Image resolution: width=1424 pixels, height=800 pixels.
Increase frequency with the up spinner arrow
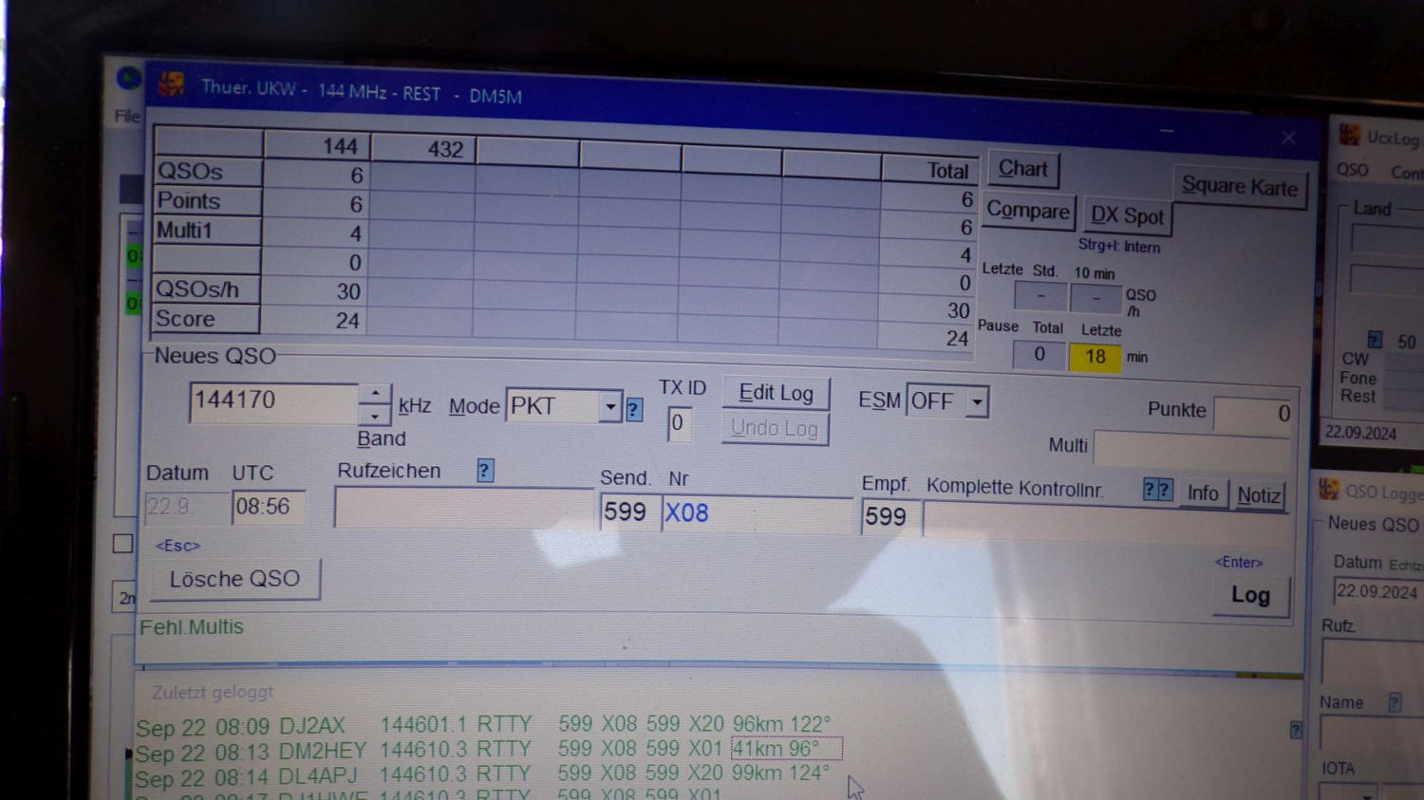[x=376, y=393]
